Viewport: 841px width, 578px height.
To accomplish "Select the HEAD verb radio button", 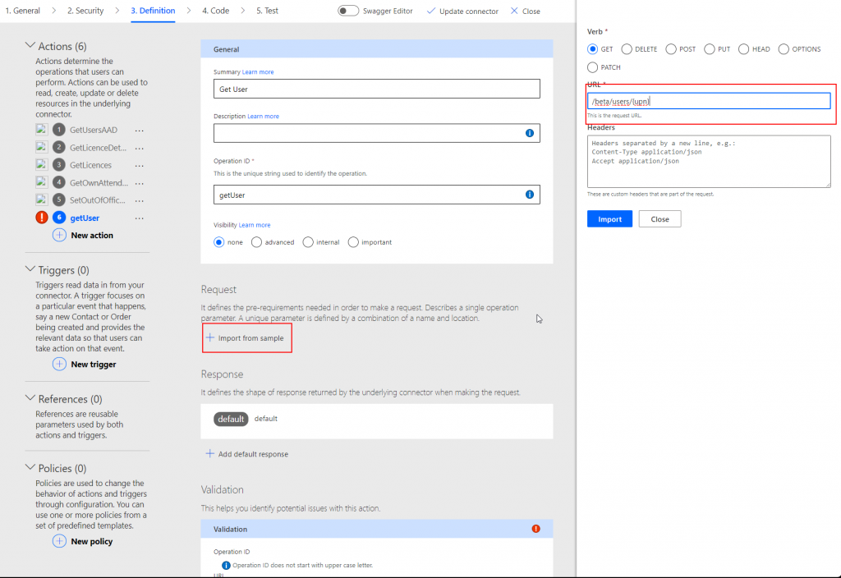I will coord(743,48).
